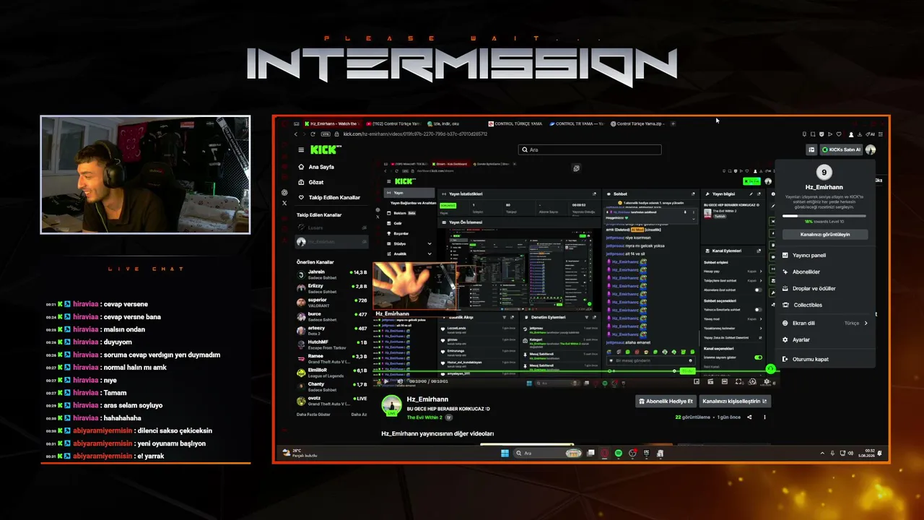The height and width of the screenshot is (520, 924).
Task: Click the KICKs Satın Al button
Action: tap(841, 149)
